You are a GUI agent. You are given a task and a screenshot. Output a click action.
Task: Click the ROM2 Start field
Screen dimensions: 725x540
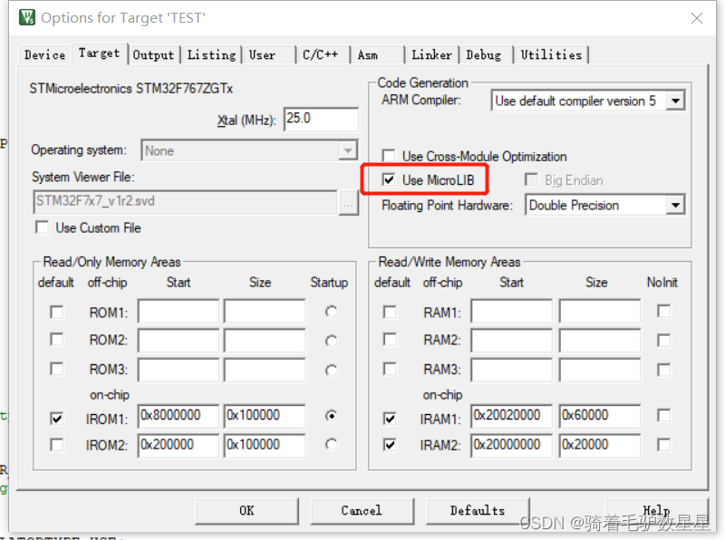click(x=179, y=341)
